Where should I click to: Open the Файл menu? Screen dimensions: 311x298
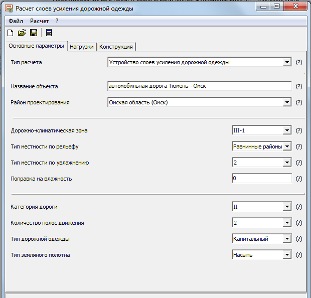tap(16, 21)
